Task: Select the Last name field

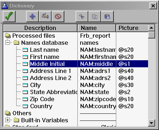Action: click(44, 50)
